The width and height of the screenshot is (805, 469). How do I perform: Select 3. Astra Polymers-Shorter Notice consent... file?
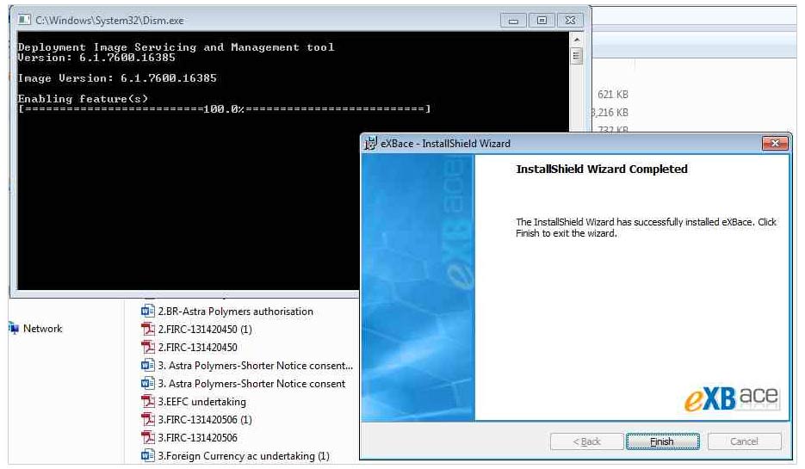[x=255, y=366]
